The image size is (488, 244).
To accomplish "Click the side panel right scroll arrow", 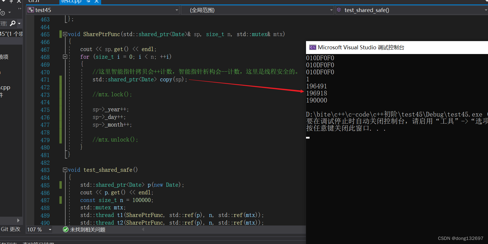I will click(x=18, y=220).
